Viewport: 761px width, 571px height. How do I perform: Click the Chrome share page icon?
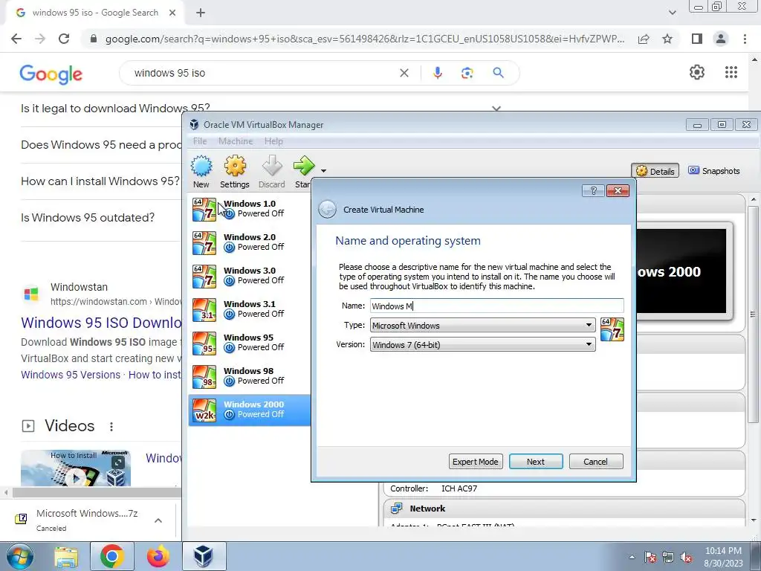pos(644,39)
